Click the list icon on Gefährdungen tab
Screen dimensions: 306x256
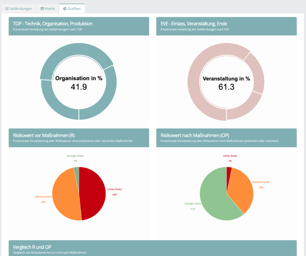[7, 8]
